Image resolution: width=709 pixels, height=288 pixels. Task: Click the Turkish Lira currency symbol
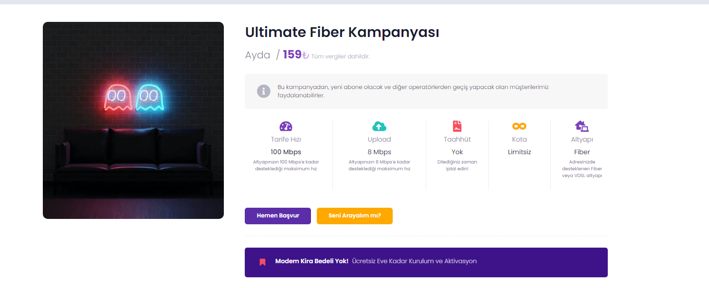(x=306, y=55)
